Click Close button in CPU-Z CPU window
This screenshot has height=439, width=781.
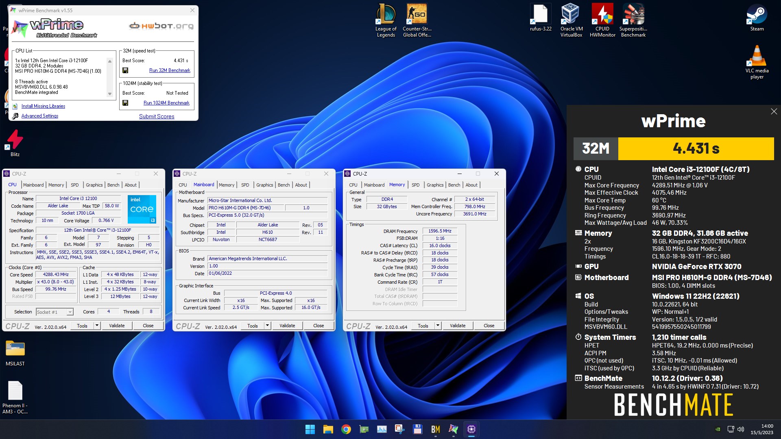[x=148, y=326]
